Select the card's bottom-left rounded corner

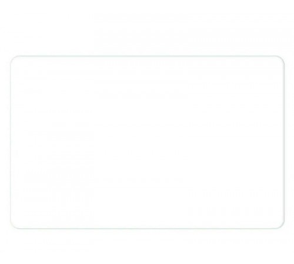pyautogui.click(x=14, y=226)
